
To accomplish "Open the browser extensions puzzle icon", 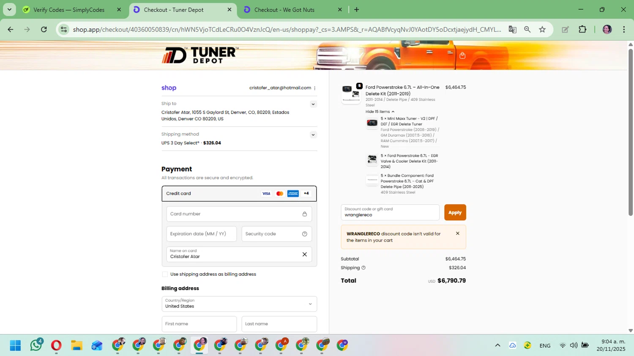I will 582,29.
